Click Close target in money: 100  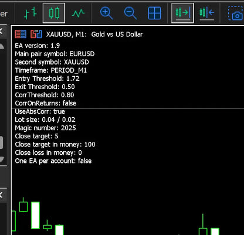pyautogui.click(x=55, y=144)
